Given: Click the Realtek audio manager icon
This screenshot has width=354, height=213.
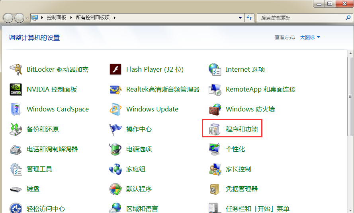Looking at the screenshot, I should coord(115,90).
